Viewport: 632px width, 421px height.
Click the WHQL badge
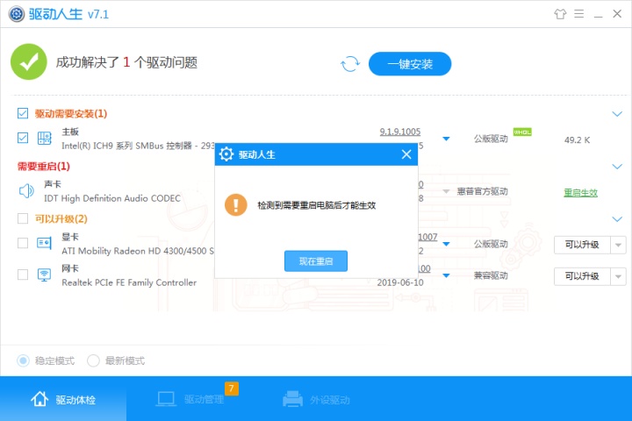(522, 132)
